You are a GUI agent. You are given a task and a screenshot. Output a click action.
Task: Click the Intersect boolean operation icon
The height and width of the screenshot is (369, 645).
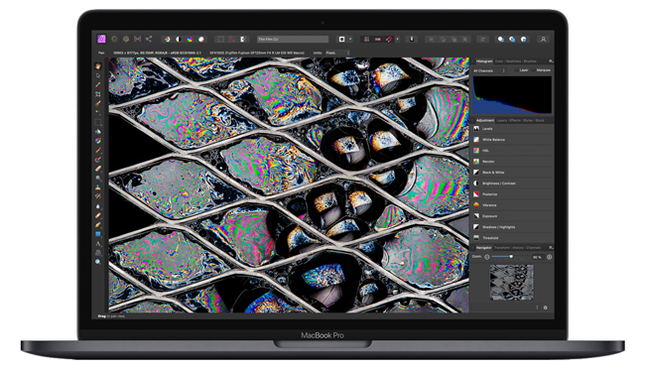pyautogui.click(x=524, y=39)
